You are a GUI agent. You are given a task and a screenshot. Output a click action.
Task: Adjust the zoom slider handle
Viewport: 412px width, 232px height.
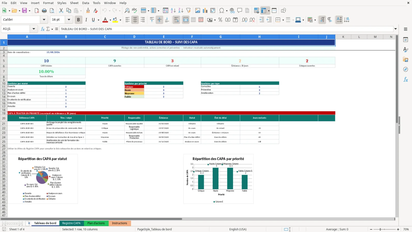coord(380,229)
